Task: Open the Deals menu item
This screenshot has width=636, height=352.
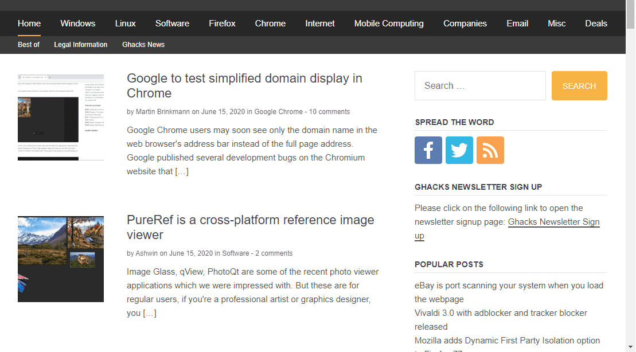Action: 596,24
